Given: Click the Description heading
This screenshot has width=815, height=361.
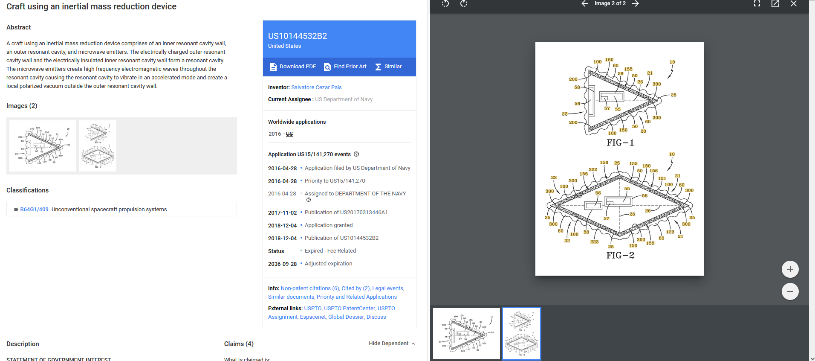Looking at the screenshot, I should 23,344.
